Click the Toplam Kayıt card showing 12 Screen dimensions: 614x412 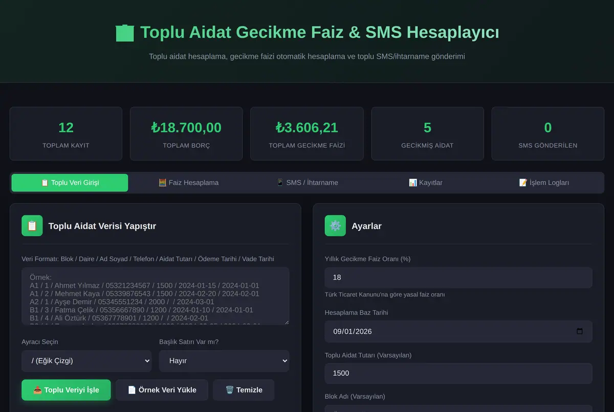point(66,134)
